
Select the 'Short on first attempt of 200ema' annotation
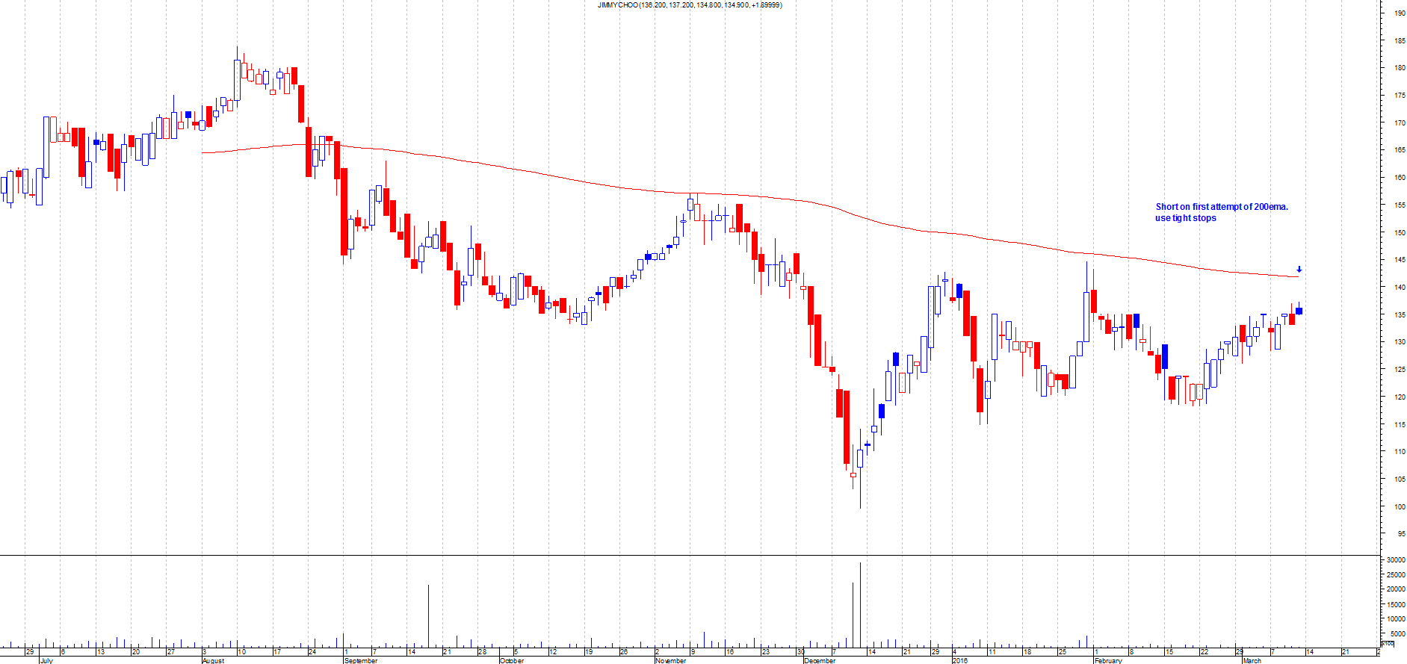pos(1222,207)
